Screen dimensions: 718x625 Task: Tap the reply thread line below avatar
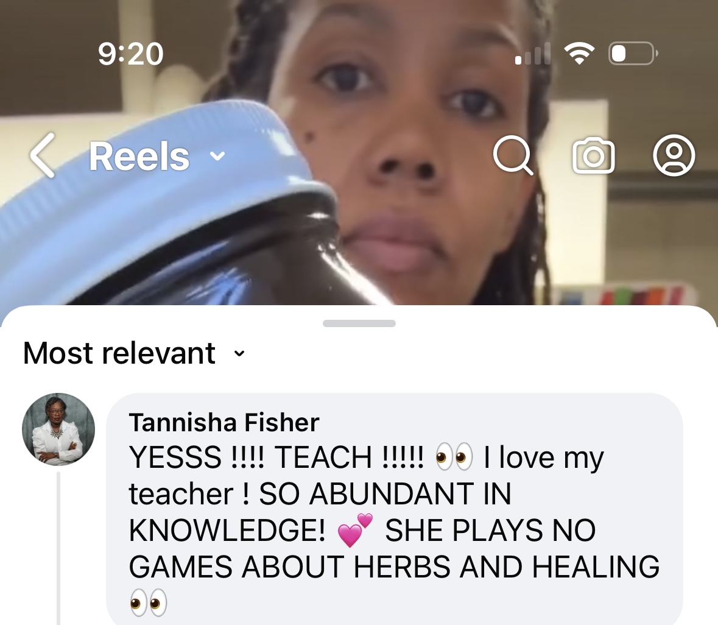[58, 548]
